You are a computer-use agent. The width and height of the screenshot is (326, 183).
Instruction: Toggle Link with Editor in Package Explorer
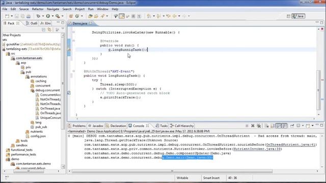click(49, 30)
